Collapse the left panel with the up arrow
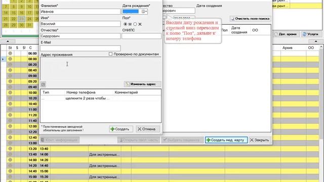 (x=8, y=41)
